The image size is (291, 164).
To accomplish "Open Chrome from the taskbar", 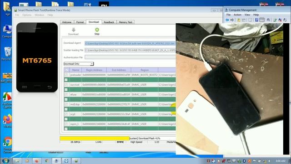I will [46, 161].
